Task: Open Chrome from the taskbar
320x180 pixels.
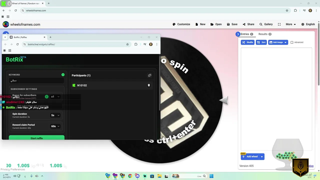Action: (130, 176)
